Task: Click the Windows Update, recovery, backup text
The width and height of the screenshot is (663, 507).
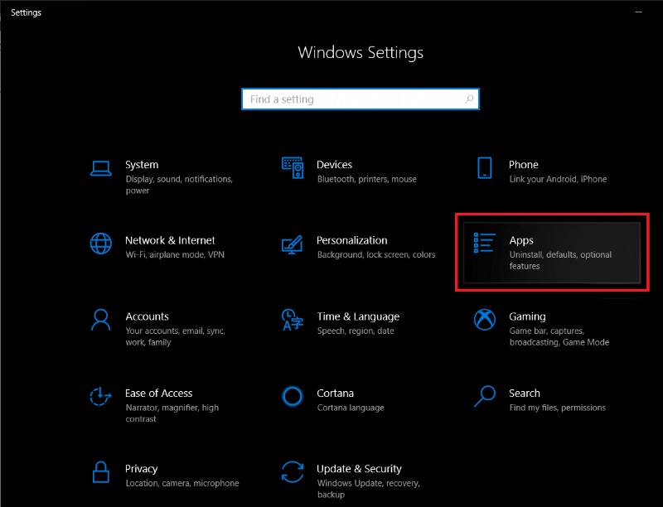Action: [x=366, y=488]
